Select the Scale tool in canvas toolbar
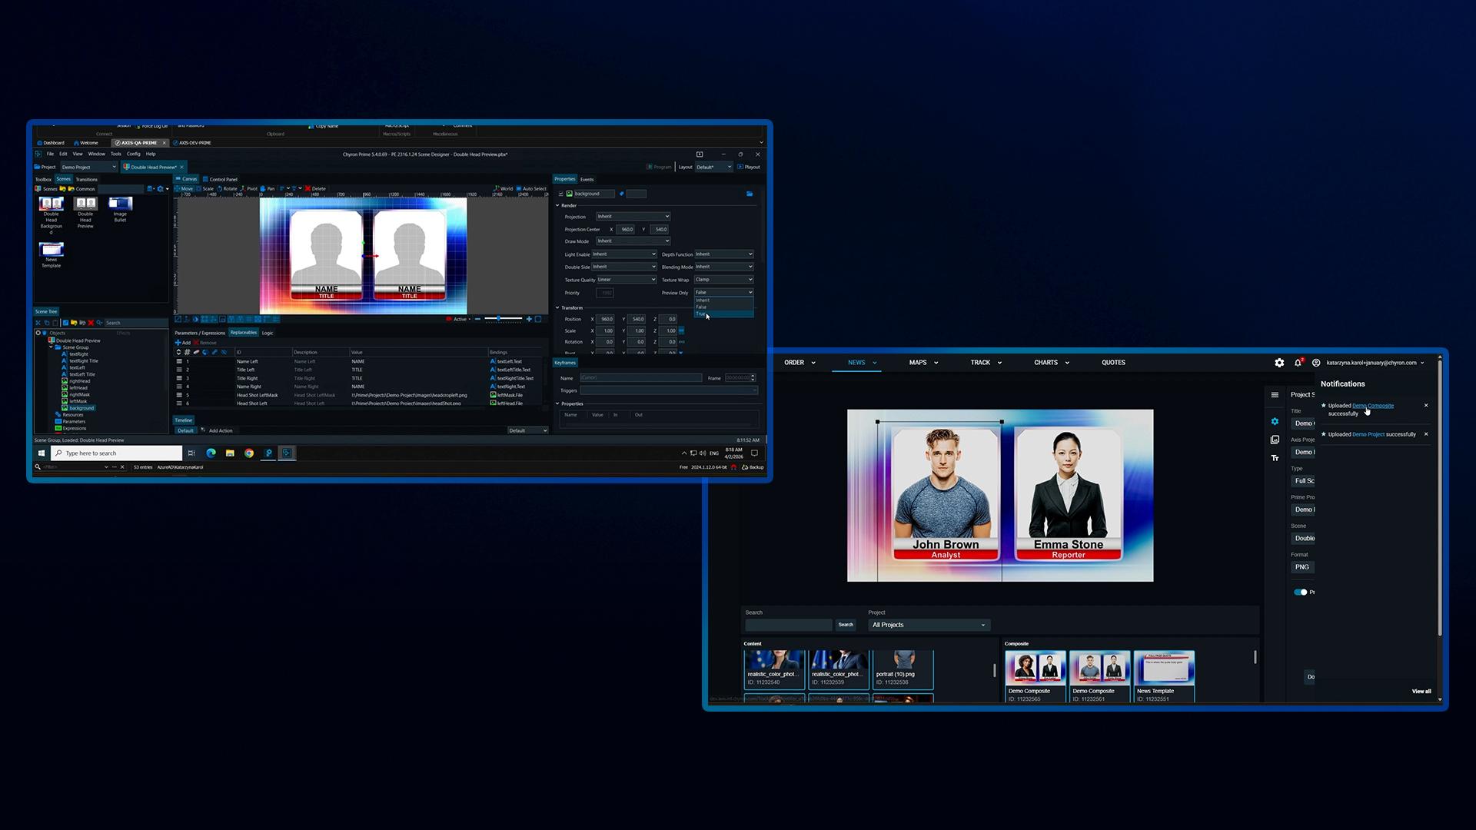The width and height of the screenshot is (1476, 830). point(204,188)
